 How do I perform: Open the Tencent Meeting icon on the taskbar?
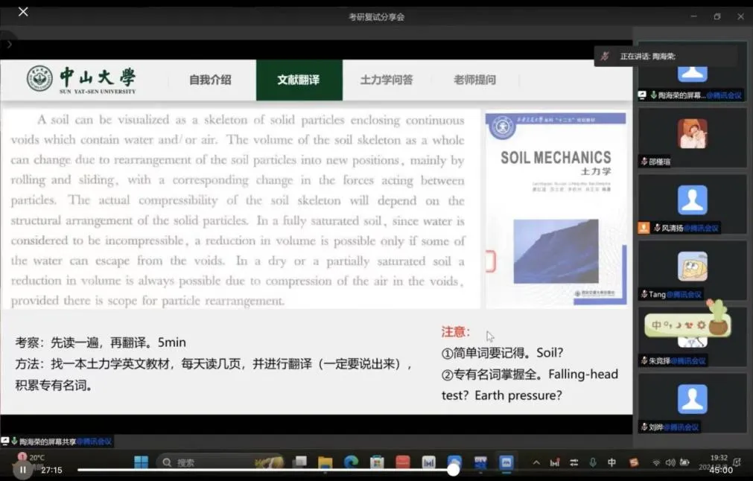pyautogui.click(x=506, y=462)
